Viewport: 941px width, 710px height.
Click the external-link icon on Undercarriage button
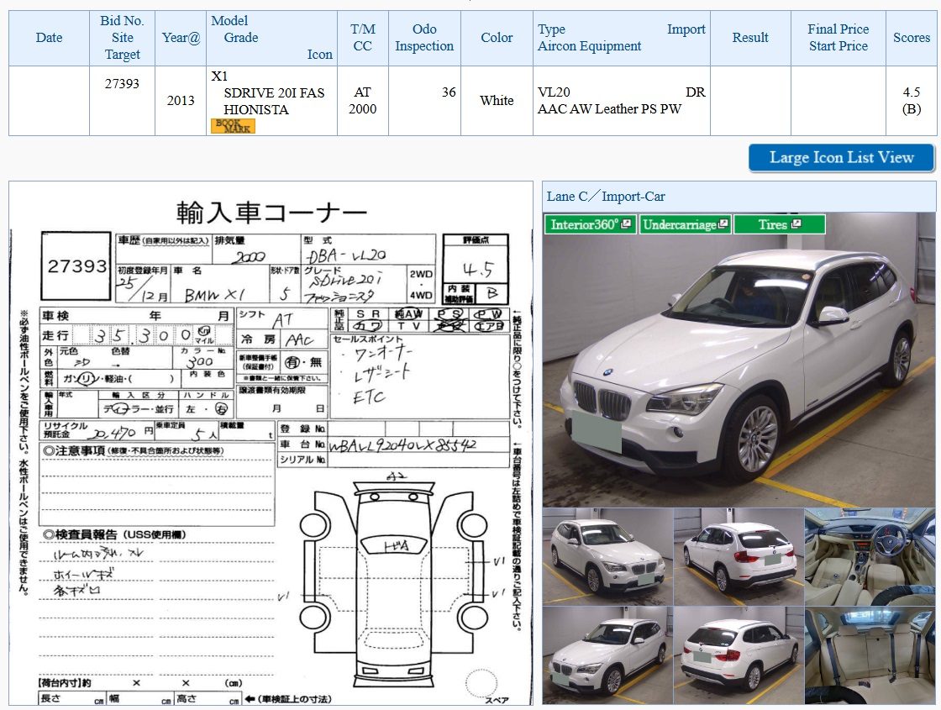723,224
